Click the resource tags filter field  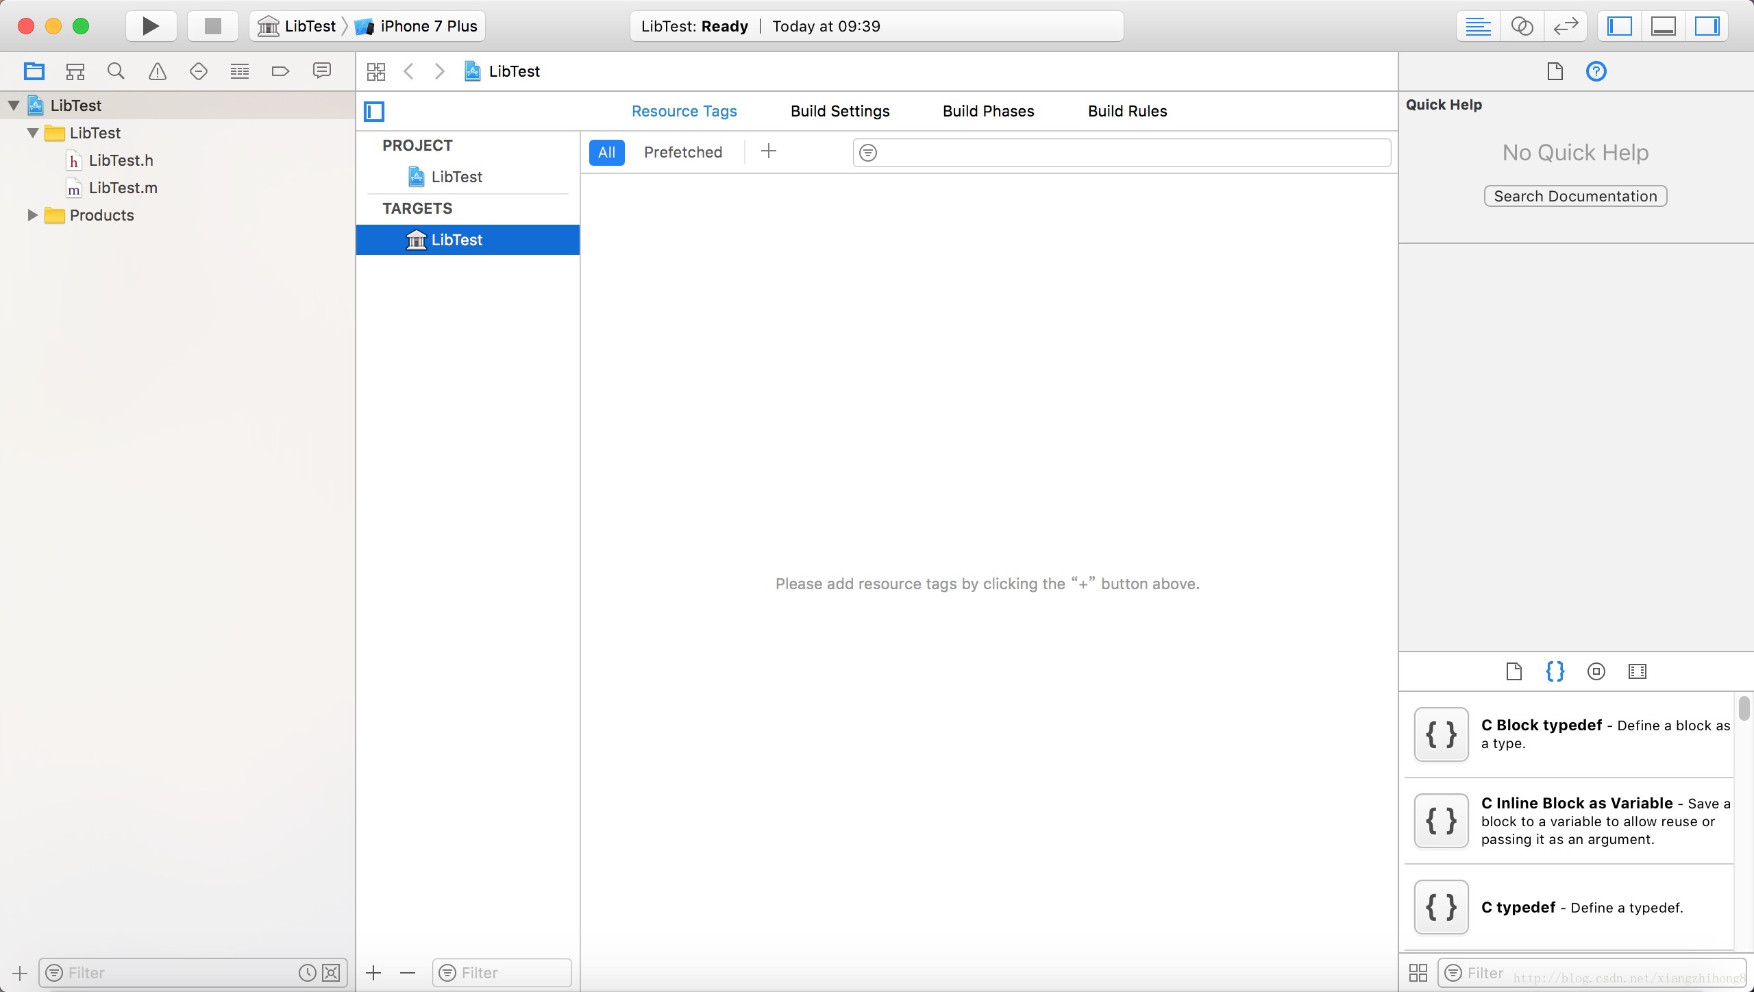(x=1122, y=152)
